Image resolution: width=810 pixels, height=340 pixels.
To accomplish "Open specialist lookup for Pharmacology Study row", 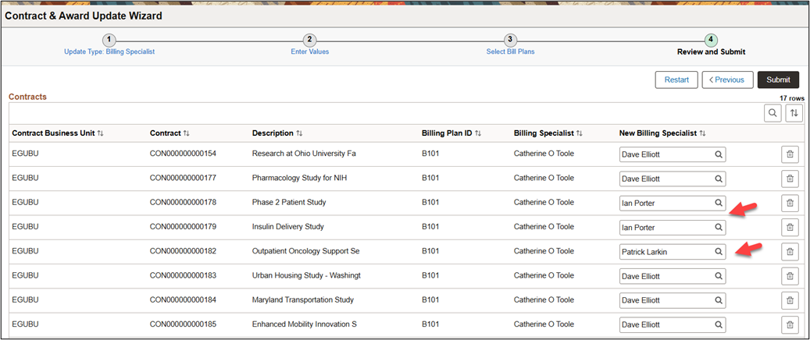I will [x=718, y=179].
